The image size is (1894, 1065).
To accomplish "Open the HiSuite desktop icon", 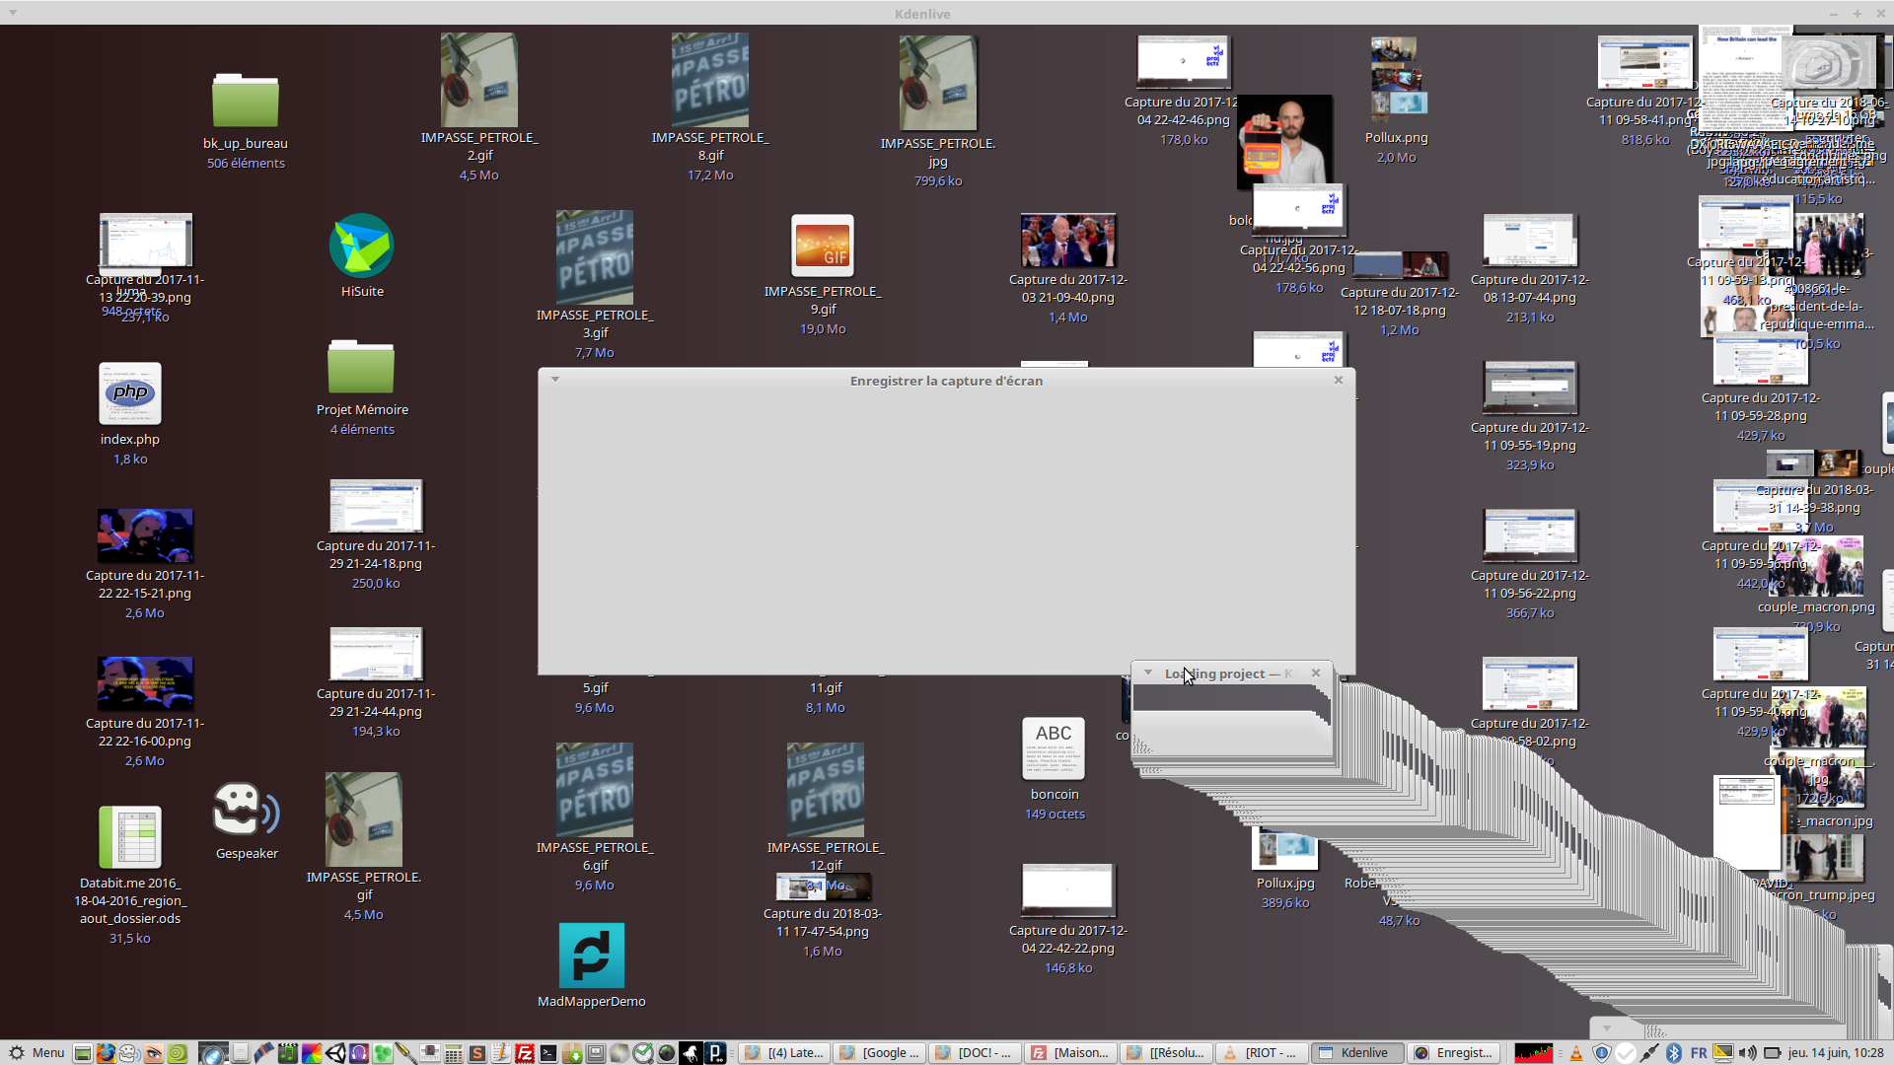I will (361, 247).
